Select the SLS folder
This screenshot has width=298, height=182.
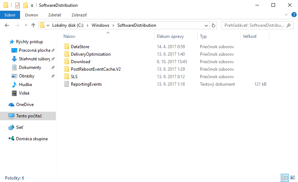tap(74, 77)
